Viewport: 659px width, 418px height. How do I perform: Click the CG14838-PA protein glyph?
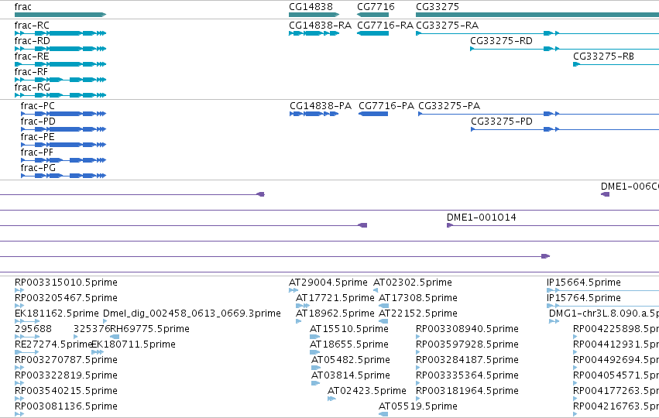pos(314,114)
